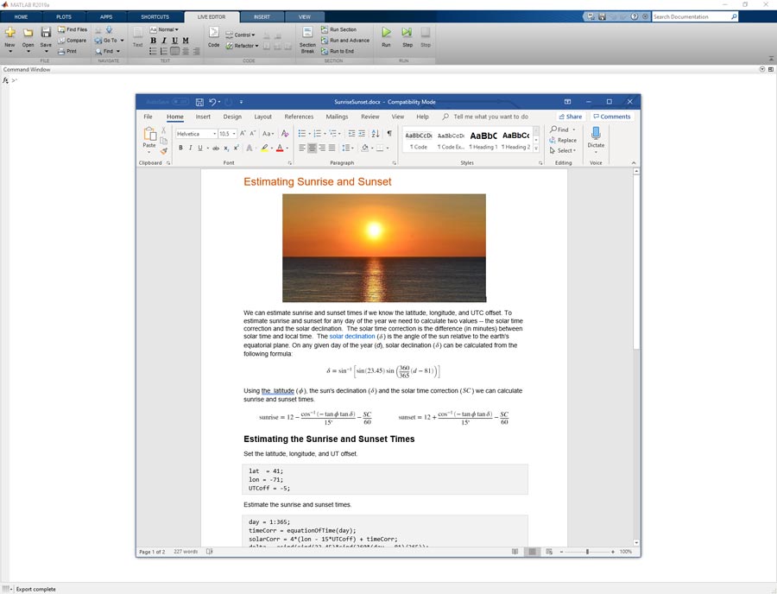This screenshot has height=594, width=777.
Task: Expand the styles gallery more arrow
Action: point(536,148)
